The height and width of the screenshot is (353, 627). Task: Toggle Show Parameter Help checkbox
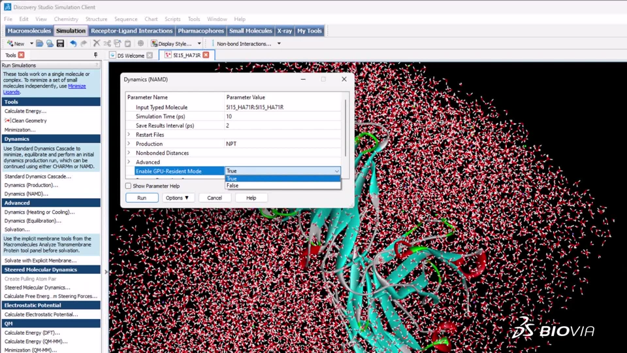tap(129, 186)
